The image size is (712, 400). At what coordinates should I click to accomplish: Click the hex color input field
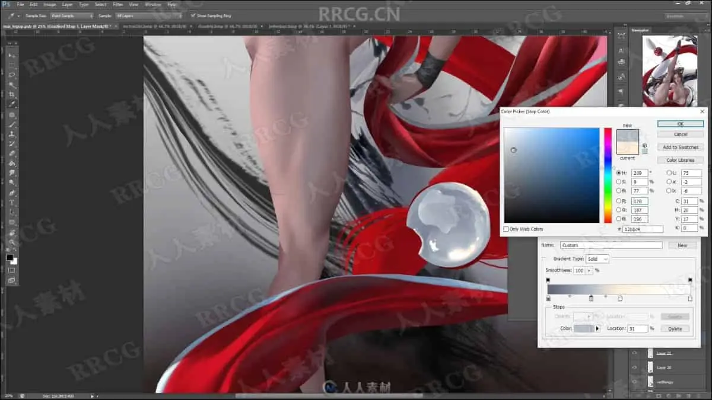[x=643, y=229]
